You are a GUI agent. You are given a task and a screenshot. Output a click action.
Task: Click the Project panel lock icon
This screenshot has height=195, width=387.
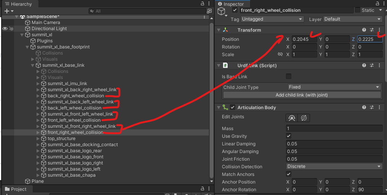click(x=202, y=189)
